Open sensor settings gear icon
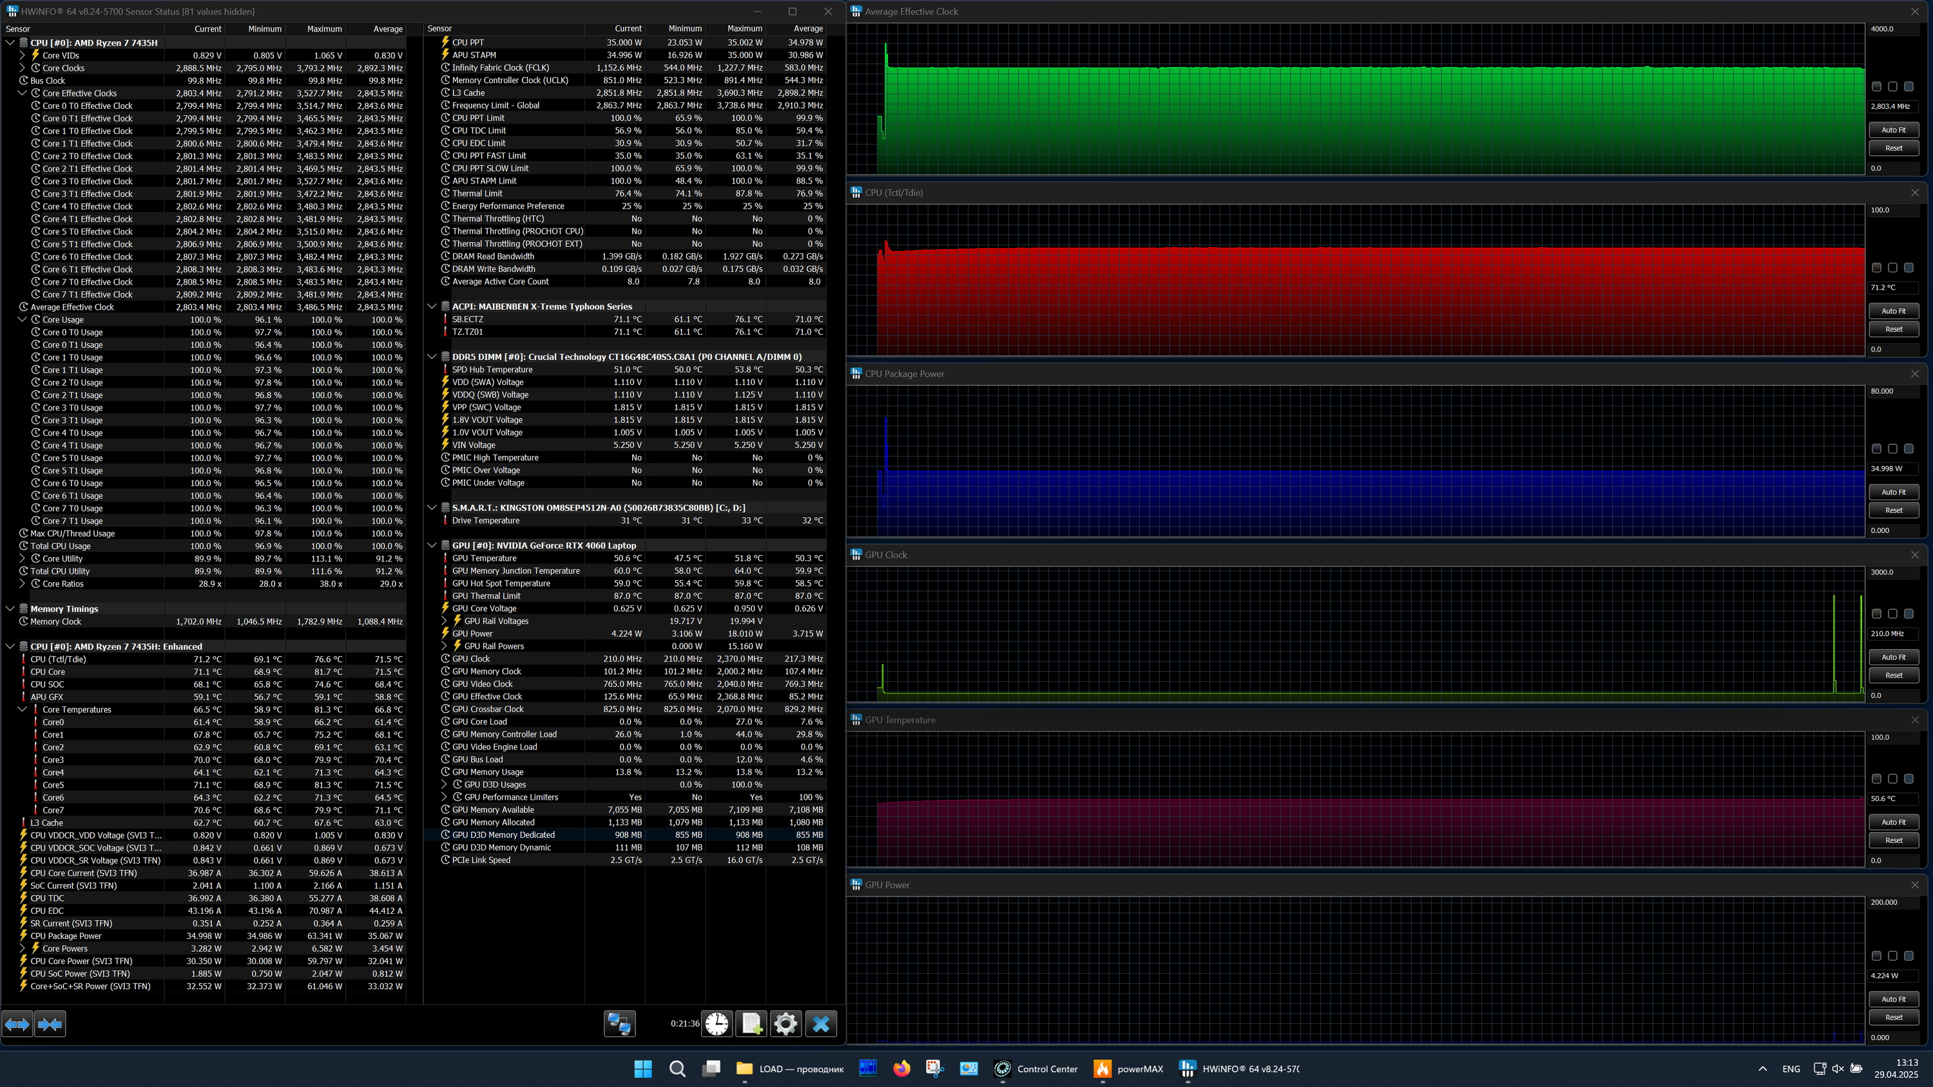1933x1087 pixels. 785,1023
